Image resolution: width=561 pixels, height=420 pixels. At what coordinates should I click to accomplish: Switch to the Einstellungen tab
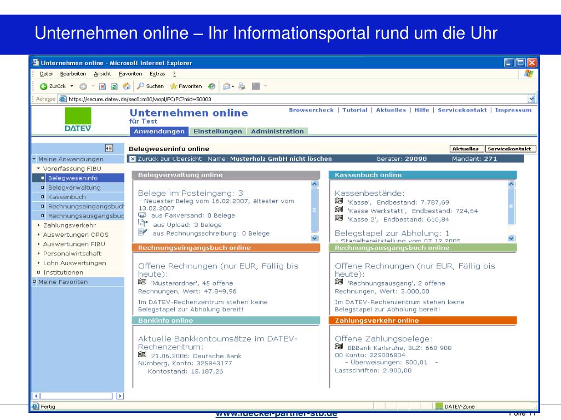[217, 131]
